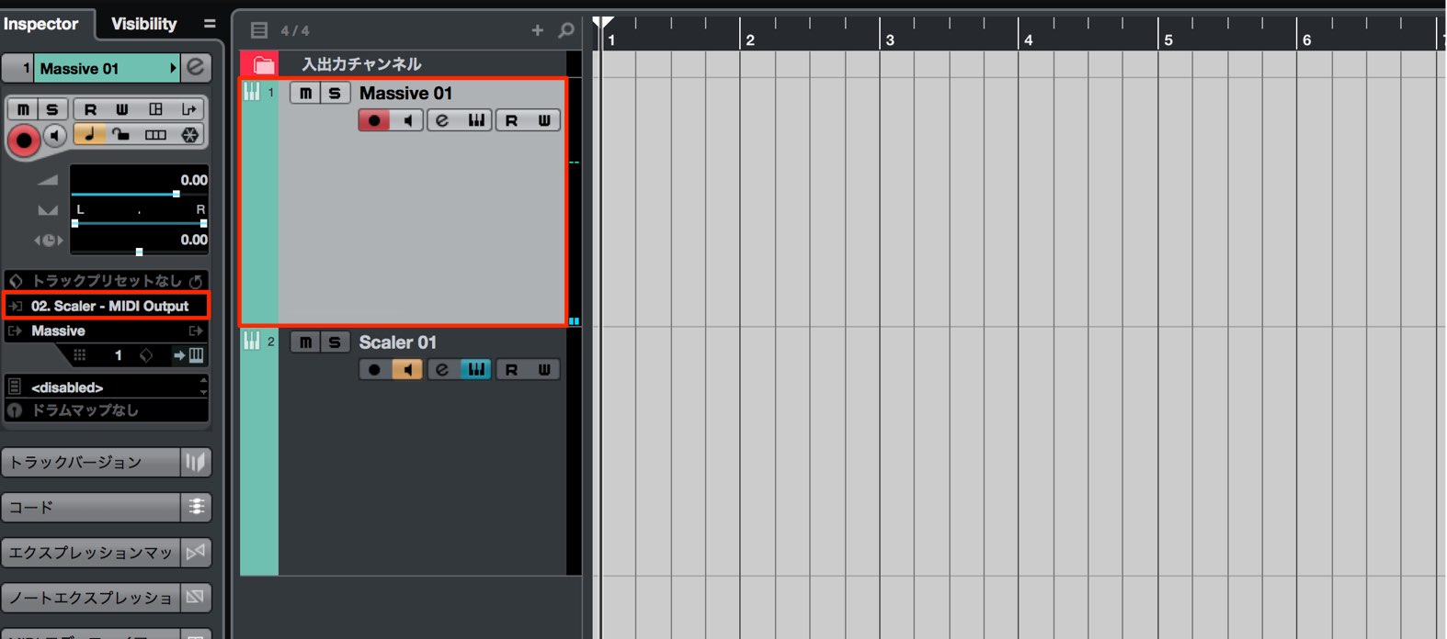The image size is (1447, 639).
Task: Expand トラックバージョン section
Action: tap(90, 462)
